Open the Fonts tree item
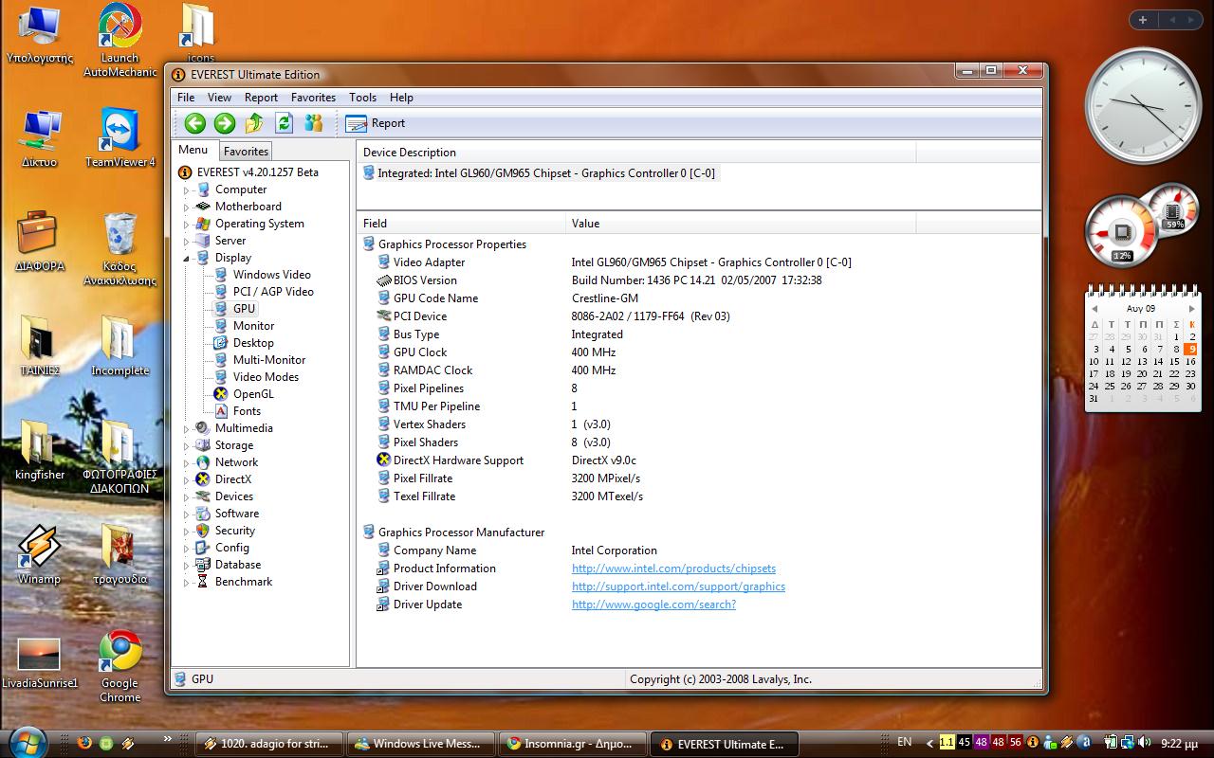Viewport: 1214px width, 758px height. click(247, 411)
